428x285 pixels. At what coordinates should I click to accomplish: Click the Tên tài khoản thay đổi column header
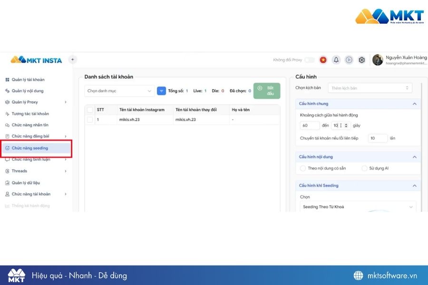(x=196, y=110)
